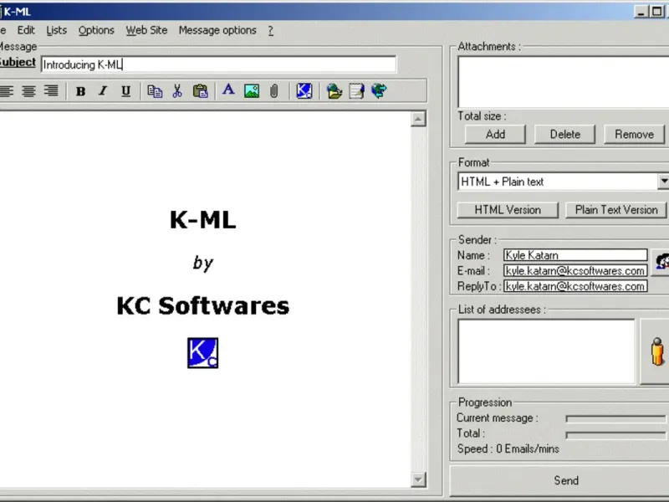Open the Message options menu

click(x=217, y=30)
